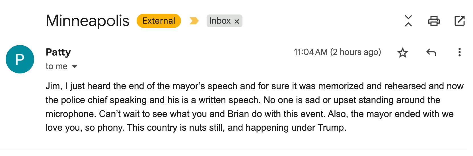Image resolution: width=473 pixels, height=156 pixels.
Task: Reply to Patty using the arrow icon
Action: tap(431, 52)
